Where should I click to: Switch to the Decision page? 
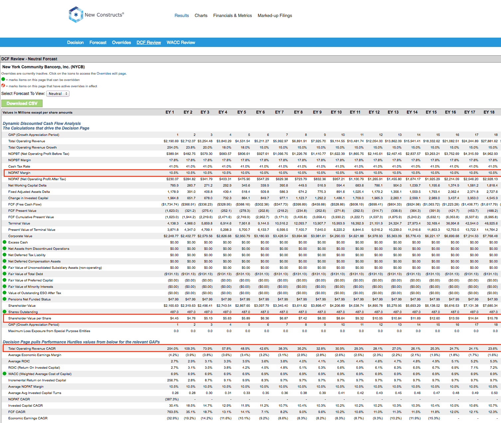point(75,42)
